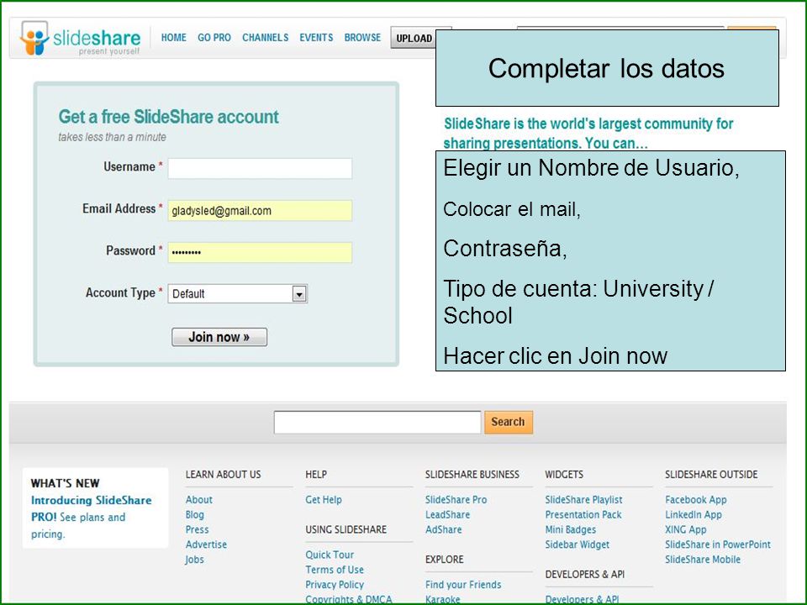Click the EXPLORE heading
This screenshot has height=605, width=807.
click(444, 560)
